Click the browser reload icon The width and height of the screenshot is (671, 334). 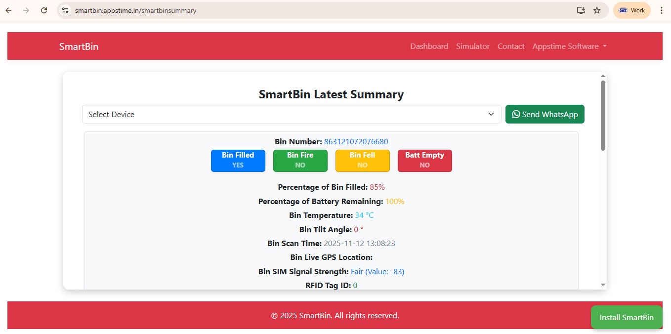(44, 10)
